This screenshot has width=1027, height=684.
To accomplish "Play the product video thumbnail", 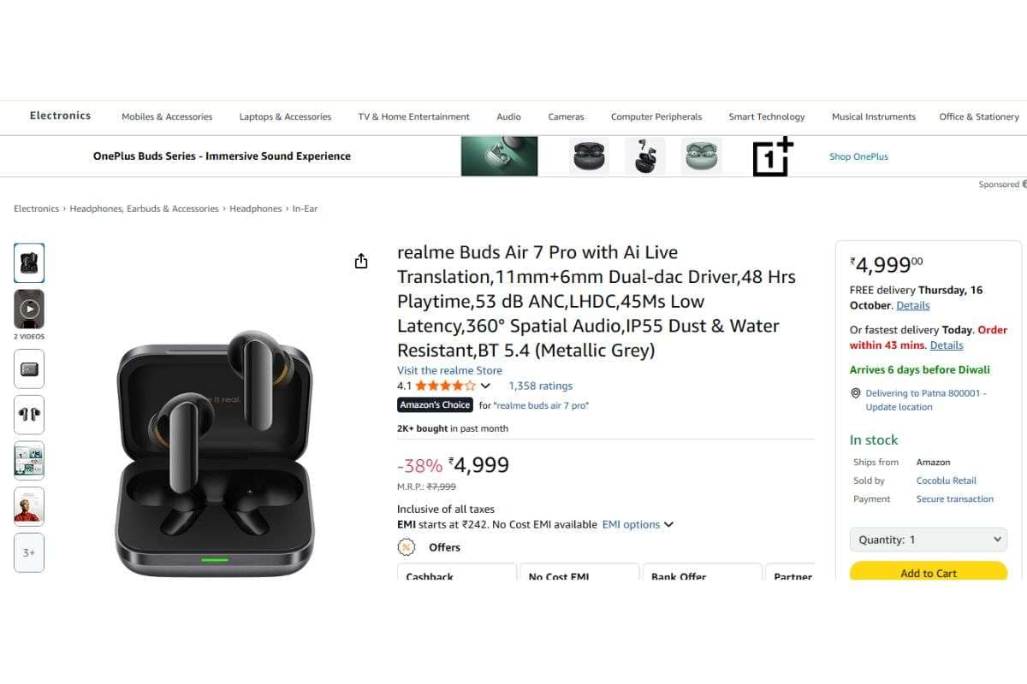I will pos(29,309).
